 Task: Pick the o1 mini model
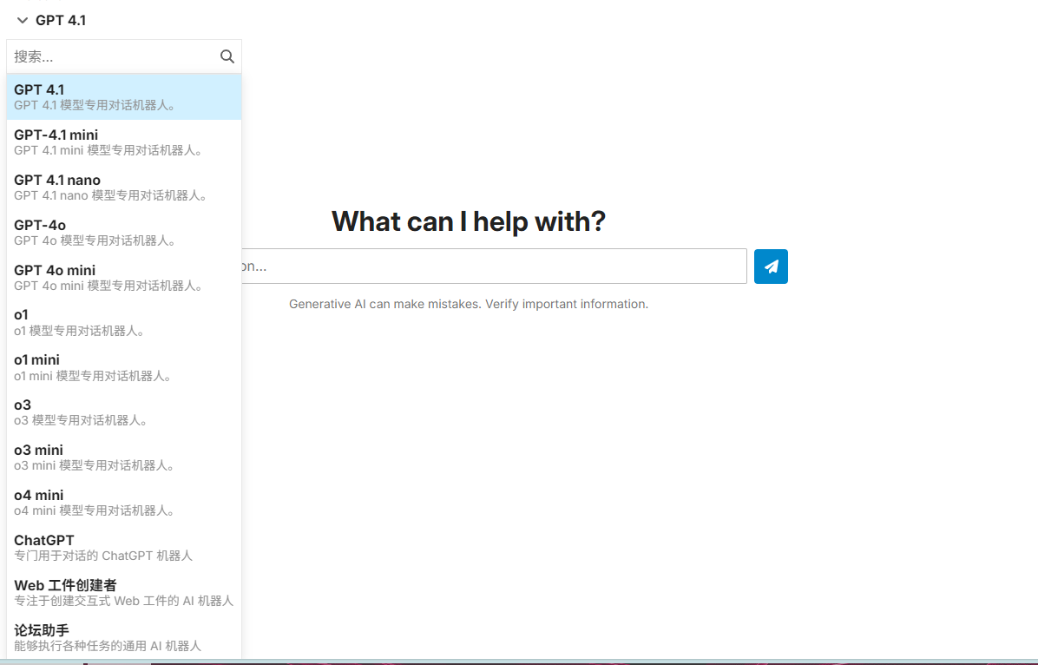[x=124, y=367]
